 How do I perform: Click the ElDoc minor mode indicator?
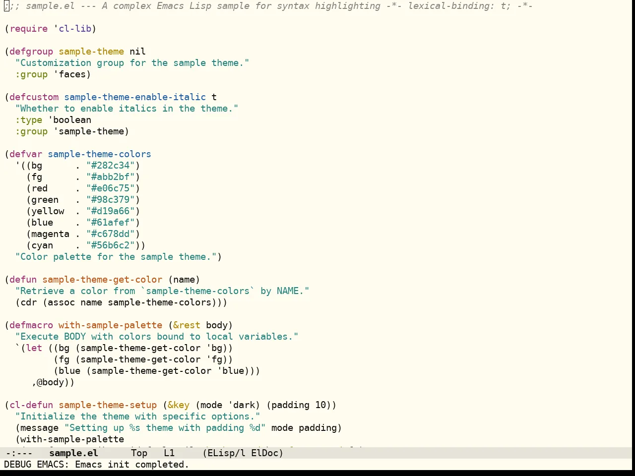coord(264,453)
